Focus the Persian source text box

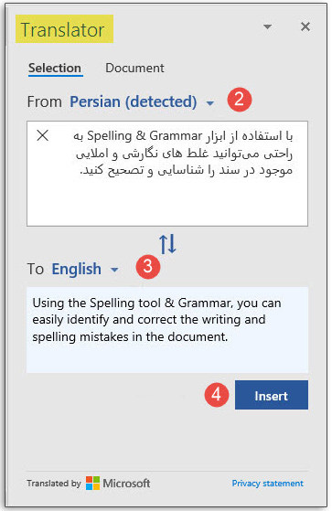click(167, 174)
